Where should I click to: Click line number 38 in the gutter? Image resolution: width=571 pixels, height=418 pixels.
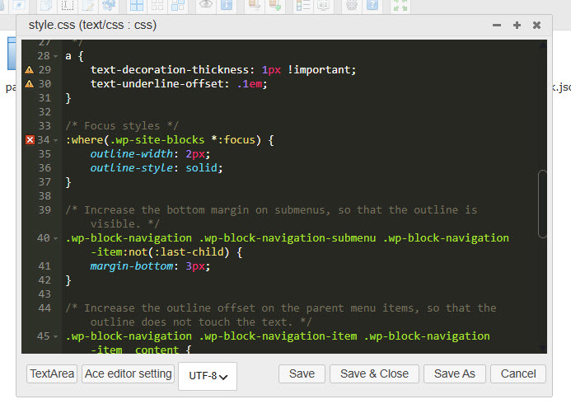(x=44, y=196)
